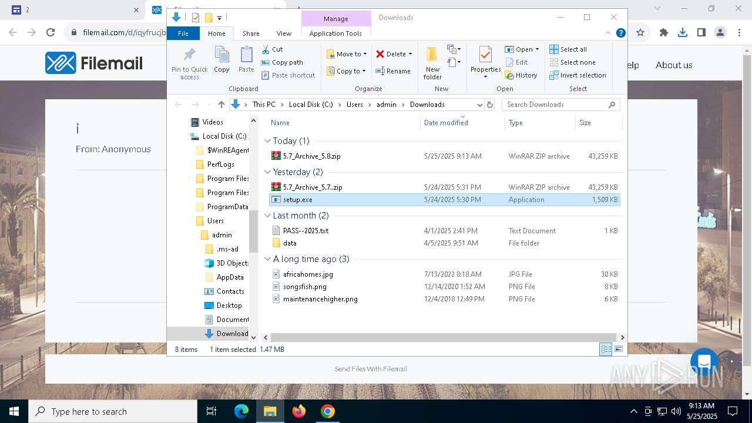Click Invert selection
The height and width of the screenshot is (423, 752).
pos(578,75)
